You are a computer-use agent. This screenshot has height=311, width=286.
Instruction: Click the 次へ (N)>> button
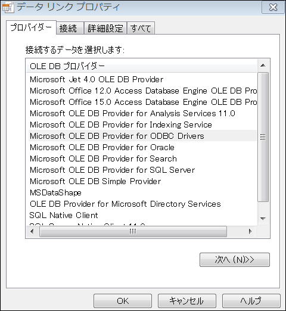tap(235, 260)
